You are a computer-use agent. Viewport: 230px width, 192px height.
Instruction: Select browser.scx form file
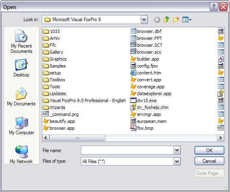click(x=145, y=52)
